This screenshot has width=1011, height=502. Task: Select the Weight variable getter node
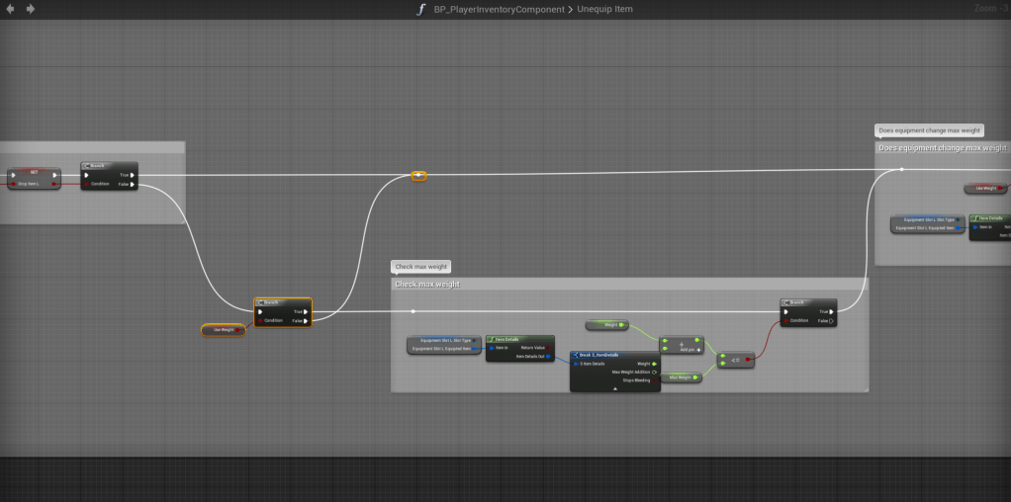coord(605,324)
